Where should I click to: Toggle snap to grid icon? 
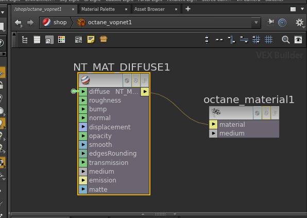[x=256, y=40]
